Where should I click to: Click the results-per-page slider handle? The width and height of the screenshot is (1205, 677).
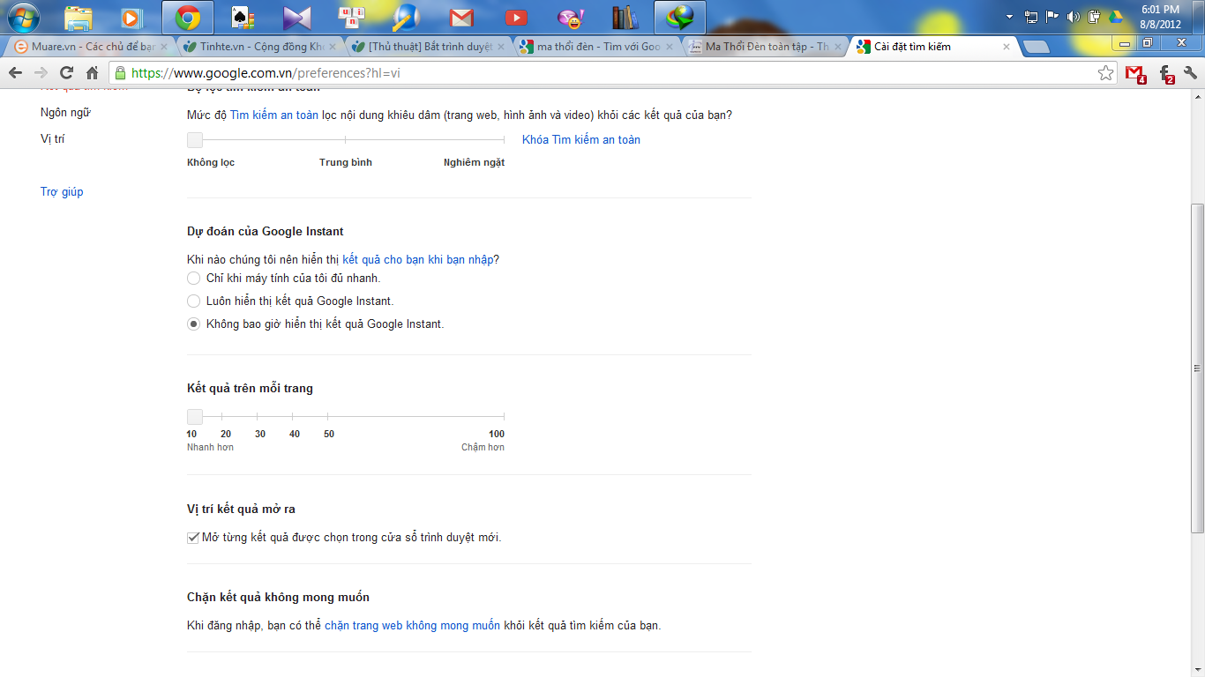(x=195, y=417)
